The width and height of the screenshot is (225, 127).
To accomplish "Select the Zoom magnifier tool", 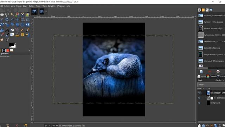I will click(7, 20).
